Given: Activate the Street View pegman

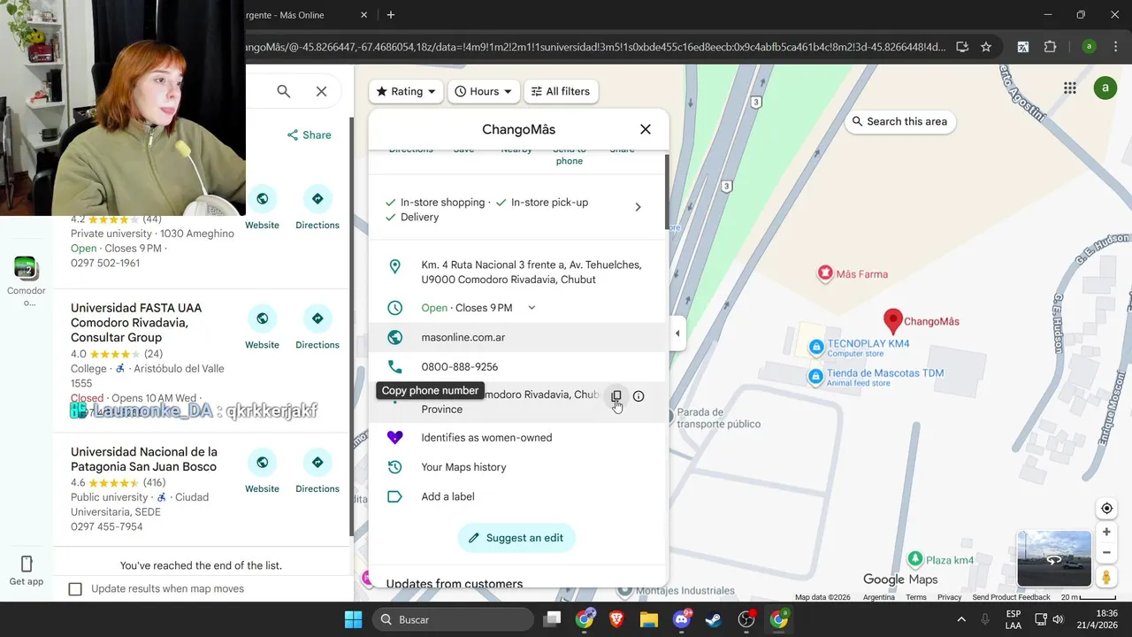Looking at the screenshot, I should click(x=1106, y=577).
